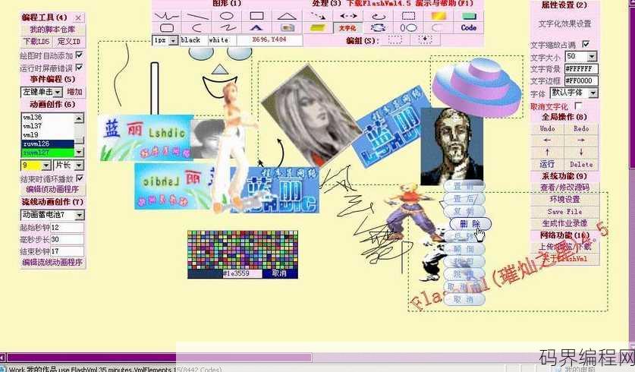Click the dashed arrow move tool
Viewport: 635px width, 372px height.
point(318,16)
